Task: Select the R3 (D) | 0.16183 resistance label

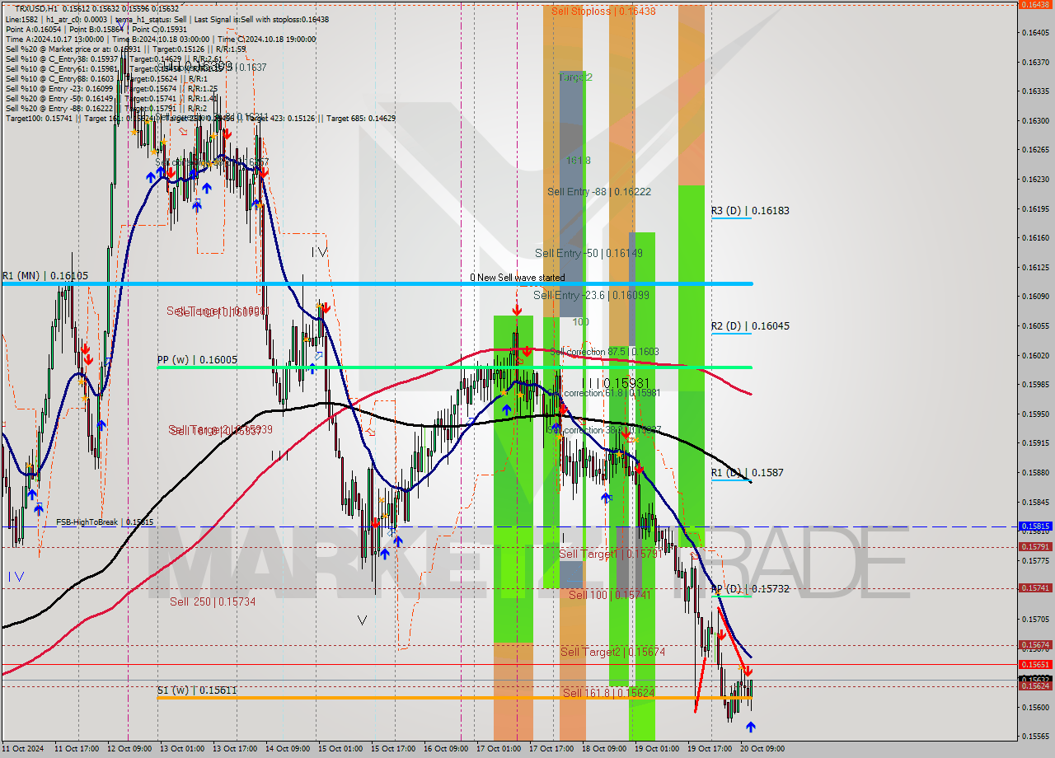Action: (x=750, y=211)
